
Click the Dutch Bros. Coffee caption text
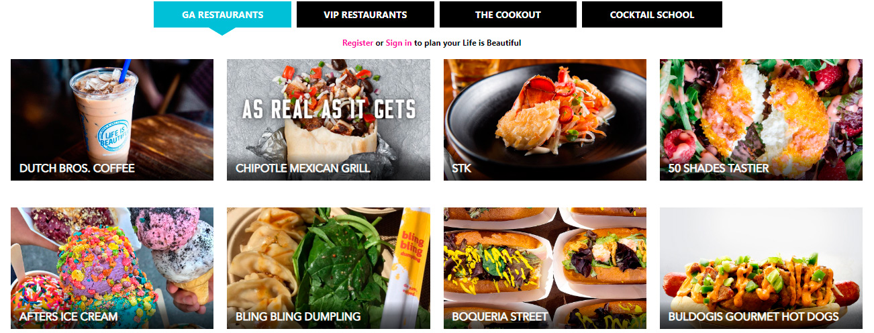pos(77,169)
